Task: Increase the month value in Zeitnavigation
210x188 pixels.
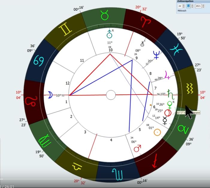Action: [192, 5]
